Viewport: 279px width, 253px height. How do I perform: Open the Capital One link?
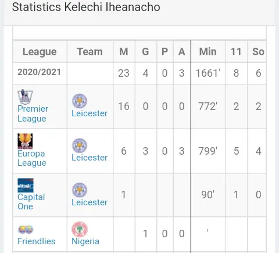pyautogui.click(x=31, y=202)
